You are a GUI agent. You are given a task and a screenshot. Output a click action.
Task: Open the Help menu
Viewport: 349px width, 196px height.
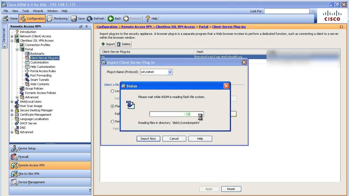click(x=64, y=11)
